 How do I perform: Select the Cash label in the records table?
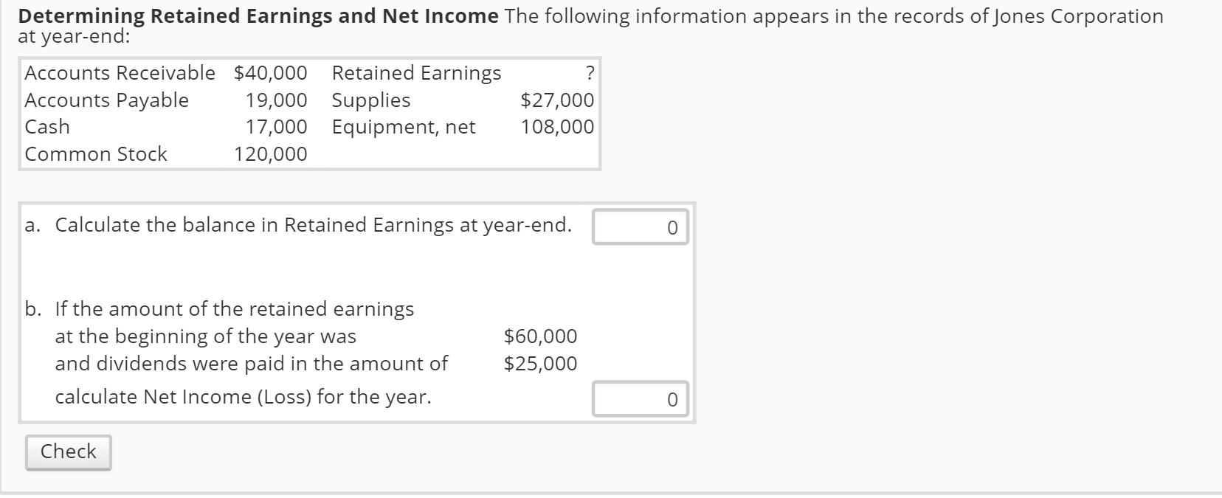click(46, 127)
